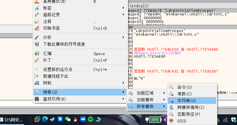237x125 pixels.
Task: Open WeChat from the taskbar
Action: tap(68, 119)
